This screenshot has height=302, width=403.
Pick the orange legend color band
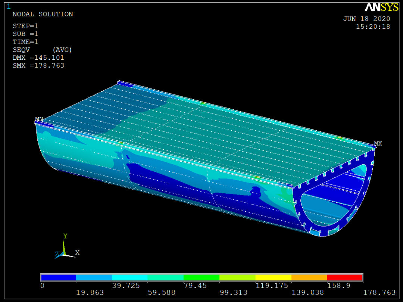(309, 277)
